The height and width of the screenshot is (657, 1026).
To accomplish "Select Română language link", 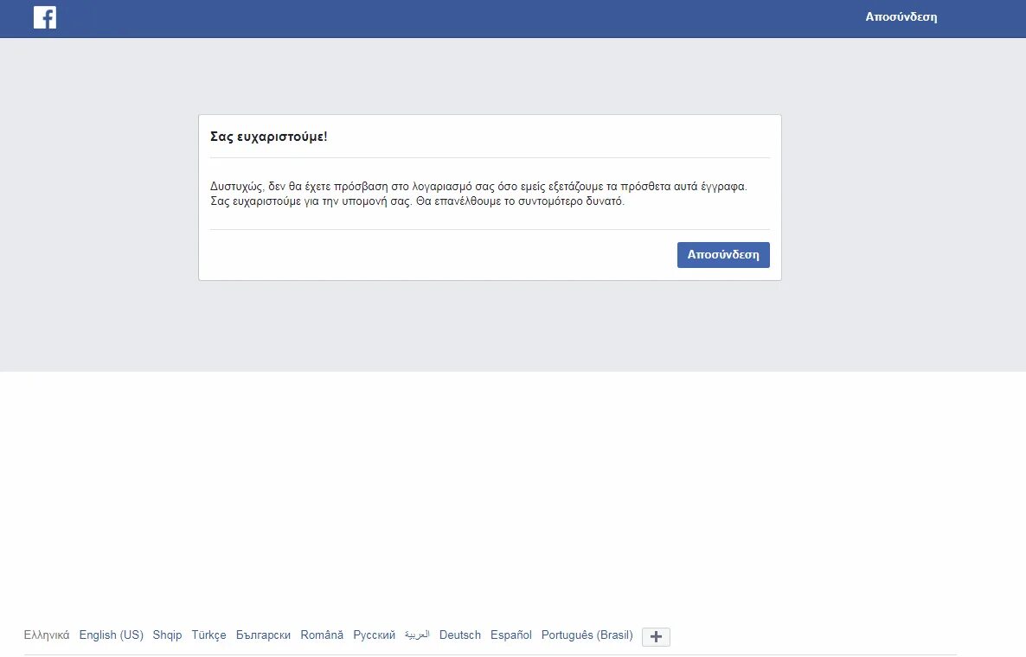I will pos(322,635).
